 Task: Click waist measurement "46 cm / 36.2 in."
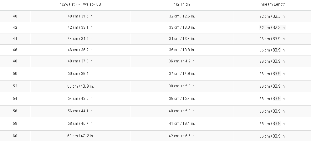(x=80, y=50)
